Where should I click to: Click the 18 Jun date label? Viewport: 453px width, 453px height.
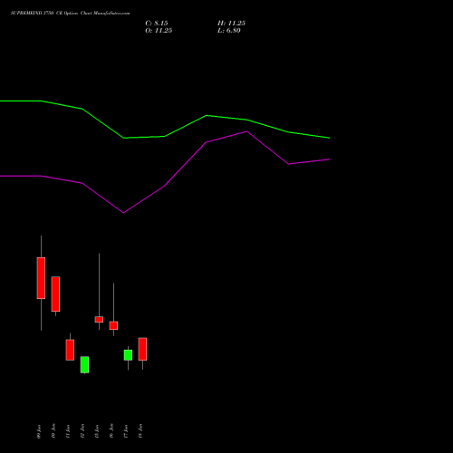click(x=140, y=431)
